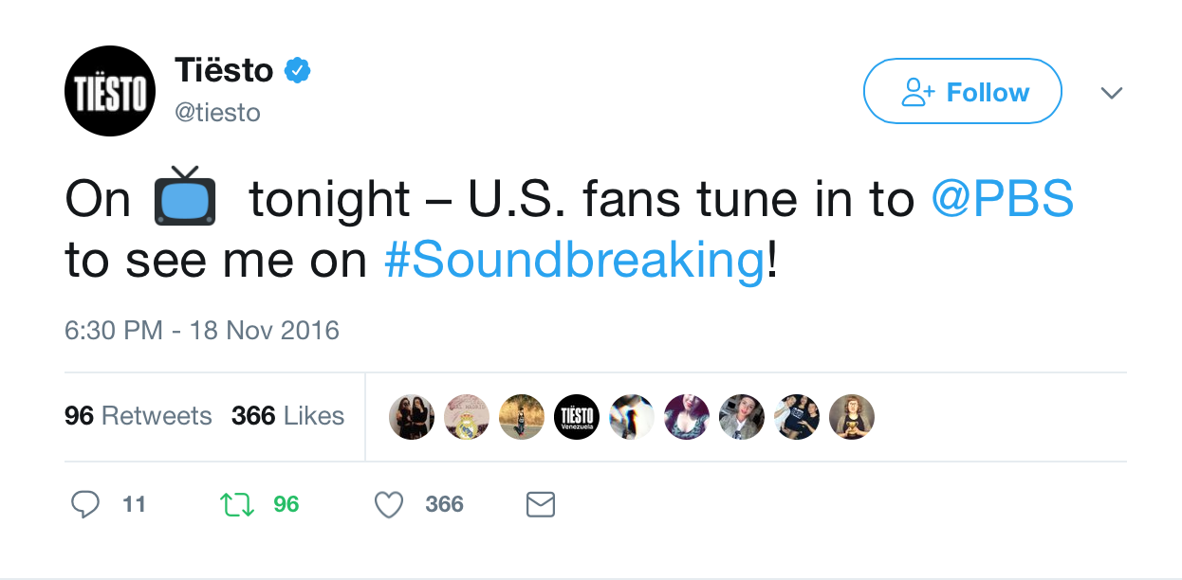Click the Tiësto display name
The height and width of the screenshot is (580, 1182).
[x=224, y=69]
